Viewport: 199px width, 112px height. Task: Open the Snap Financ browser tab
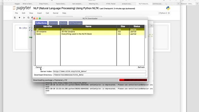(x=44, y=4)
